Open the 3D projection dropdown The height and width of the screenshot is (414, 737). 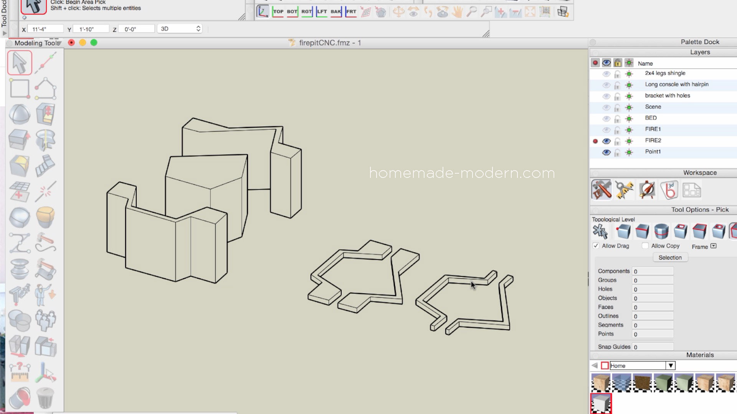(180, 29)
